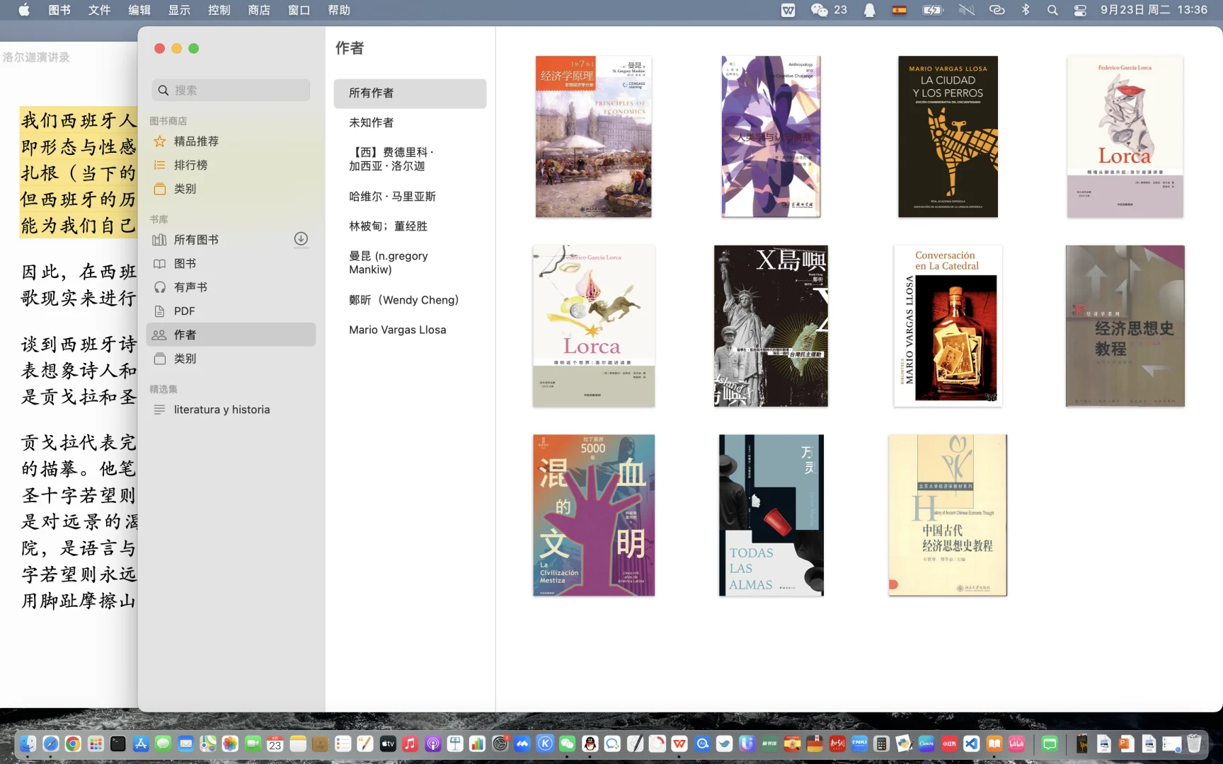1223x764 pixels.
Task: Open the 混血的文明 book cover
Action: click(593, 515)
